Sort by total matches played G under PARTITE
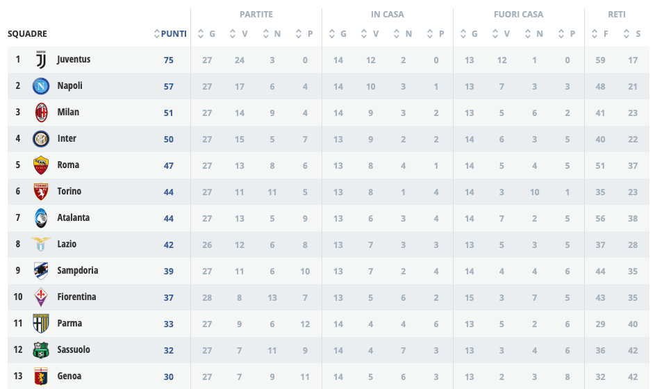 tap(207, 33)
